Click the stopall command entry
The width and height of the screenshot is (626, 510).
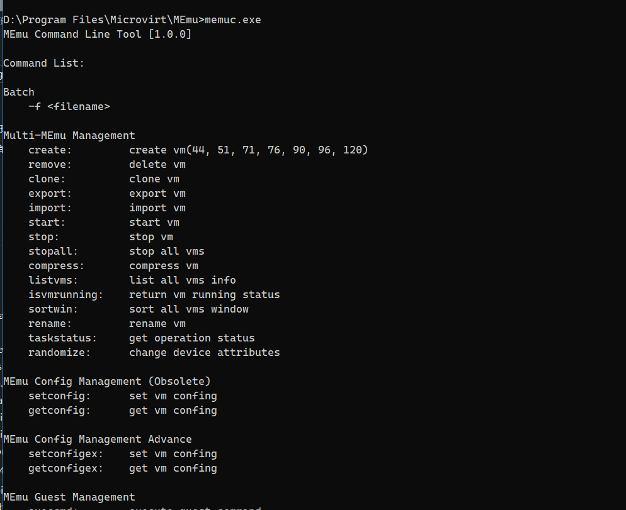[x=54, y=251]
